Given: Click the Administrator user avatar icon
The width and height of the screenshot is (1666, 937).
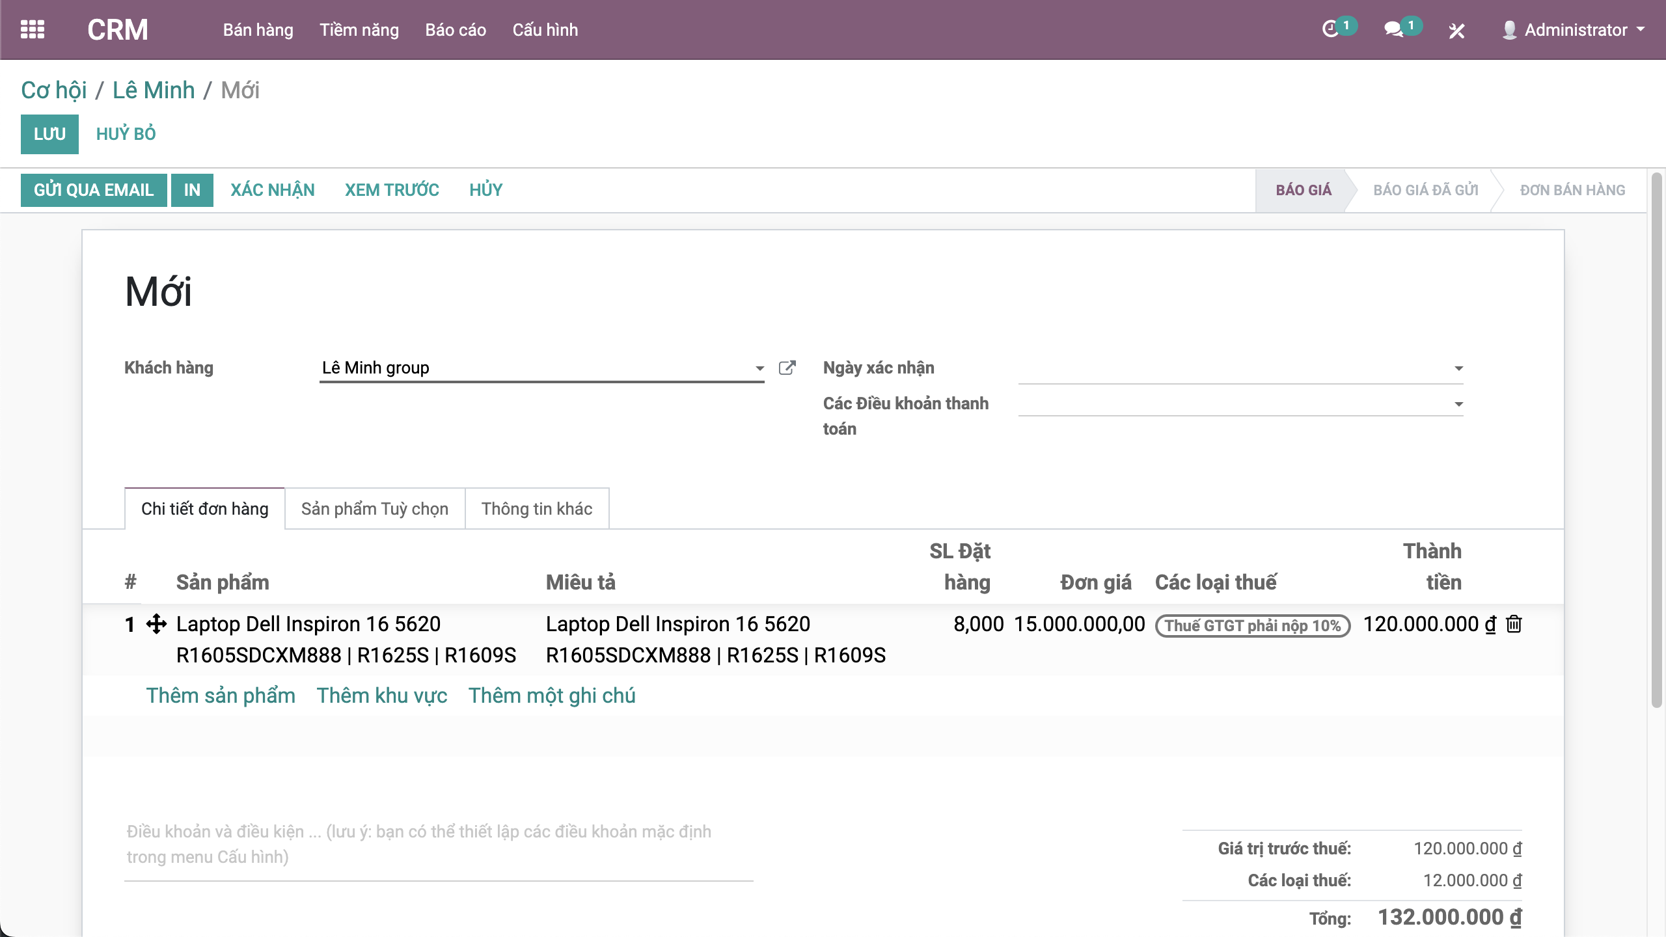Looking at the screenshot, I should click(1509, 30).
